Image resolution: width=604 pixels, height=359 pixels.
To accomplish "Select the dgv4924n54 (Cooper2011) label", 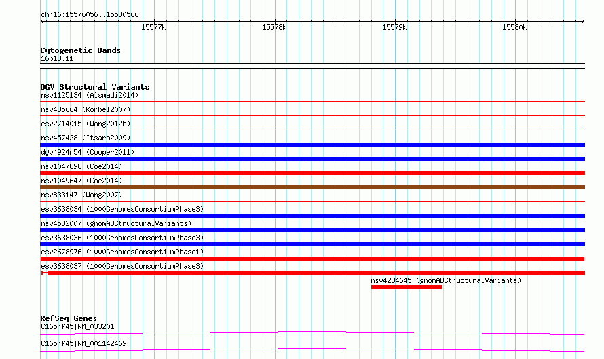I will [x=88, y=152].
